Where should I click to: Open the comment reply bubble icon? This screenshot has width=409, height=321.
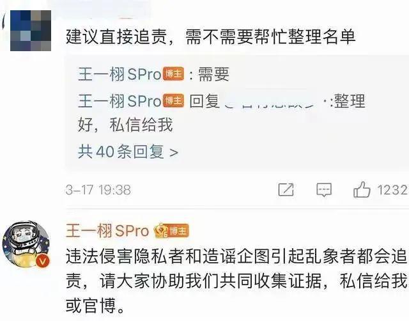click(x=324, y=190)
